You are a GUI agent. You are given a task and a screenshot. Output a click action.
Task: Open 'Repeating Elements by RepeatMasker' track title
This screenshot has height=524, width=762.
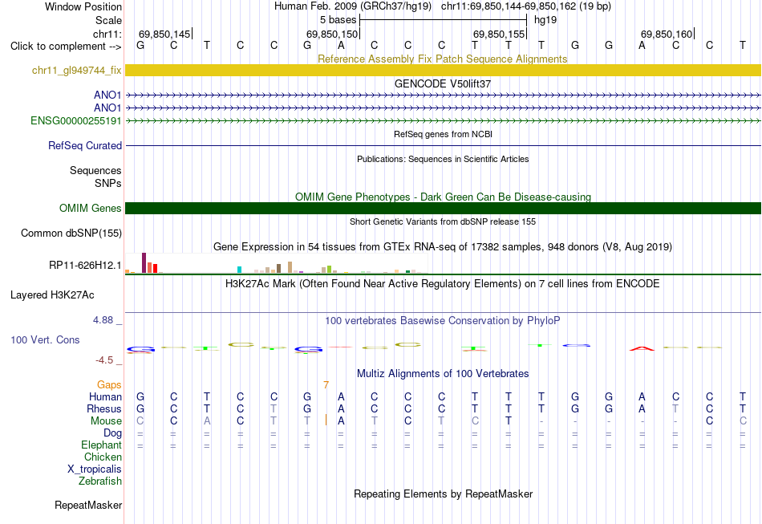click(x=443, y=494)
